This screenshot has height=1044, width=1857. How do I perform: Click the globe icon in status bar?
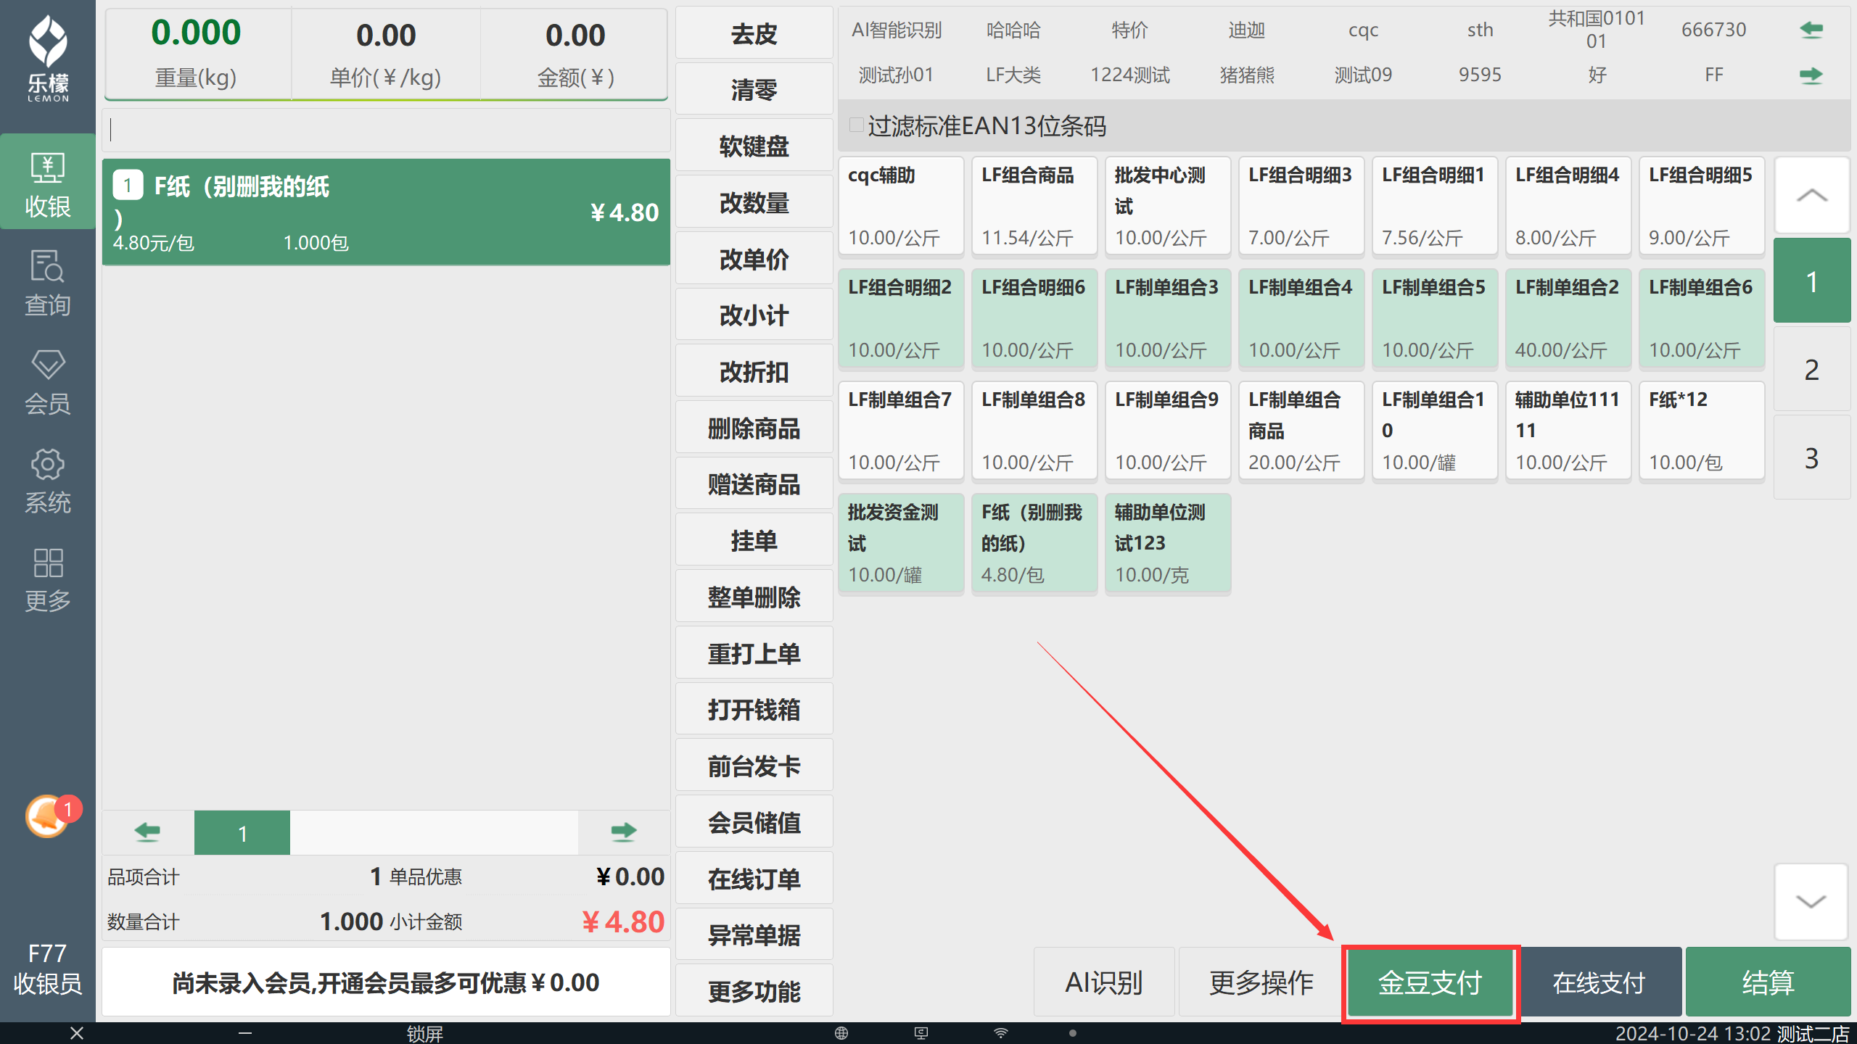pyautogui.click(x=841, y=1033)
